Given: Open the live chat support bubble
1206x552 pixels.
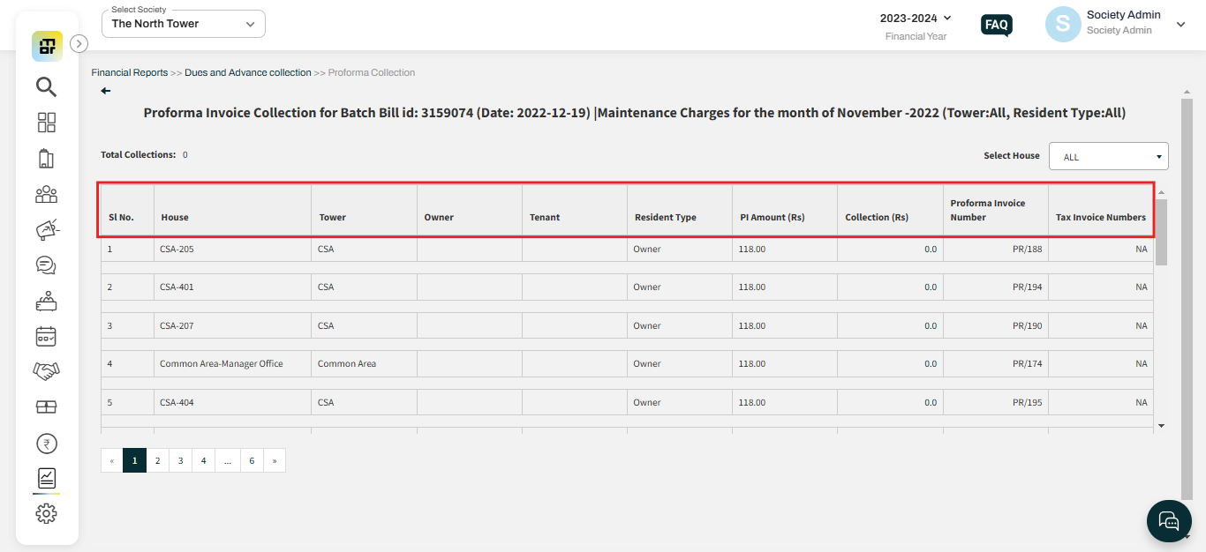Looking at the screenshot, I should (1169, 520).
